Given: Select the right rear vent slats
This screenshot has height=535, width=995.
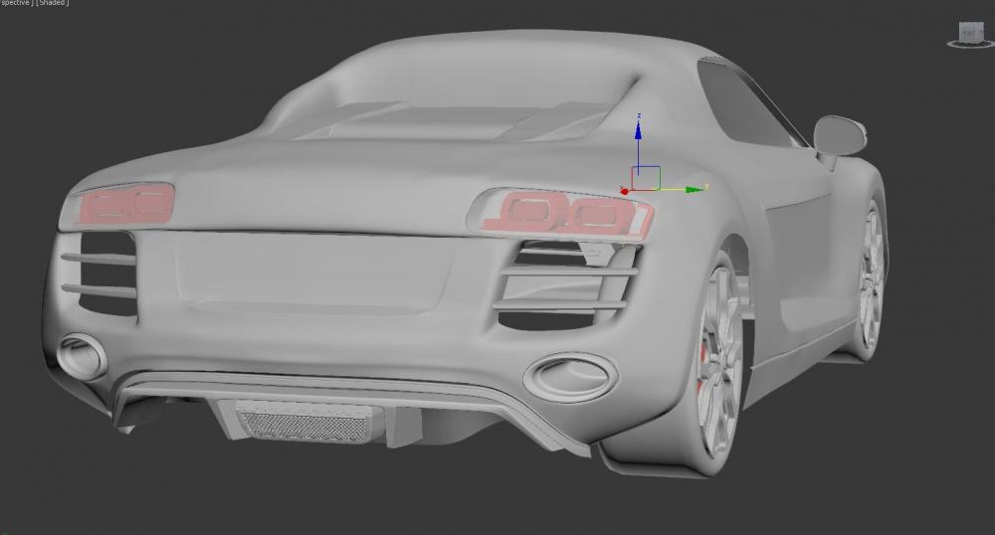Looking at the screenshot, I should 567,285.
